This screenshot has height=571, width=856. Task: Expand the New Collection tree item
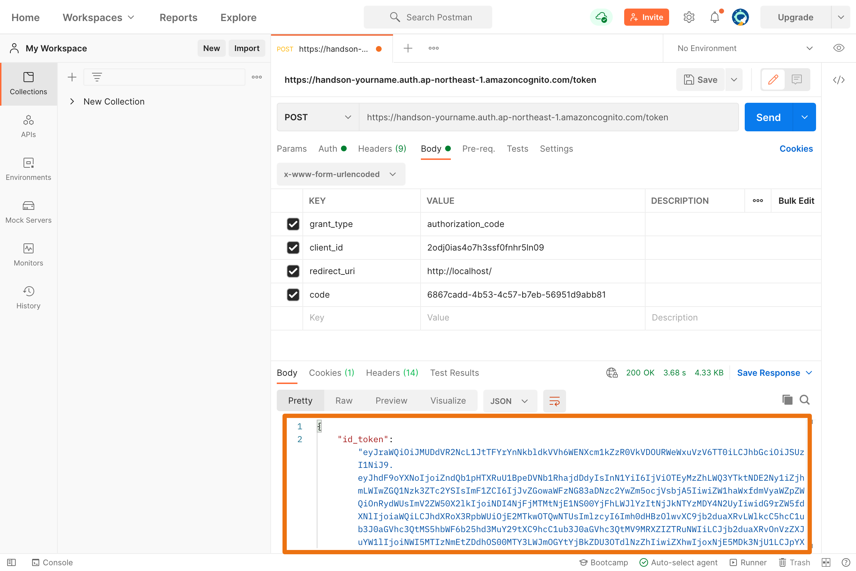point(72,102)
